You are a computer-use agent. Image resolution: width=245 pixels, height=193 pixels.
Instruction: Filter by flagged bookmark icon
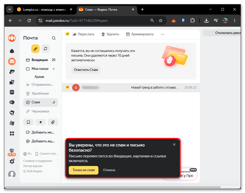28,122
